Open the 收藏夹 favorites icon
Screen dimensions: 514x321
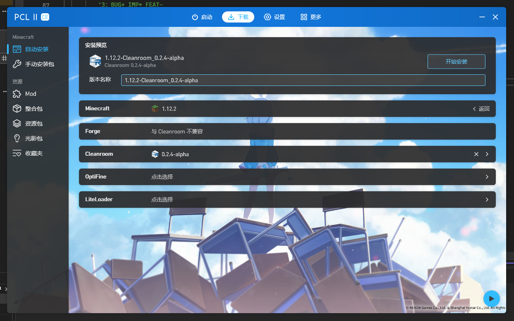pyautogui.click(x=17, y=153)
